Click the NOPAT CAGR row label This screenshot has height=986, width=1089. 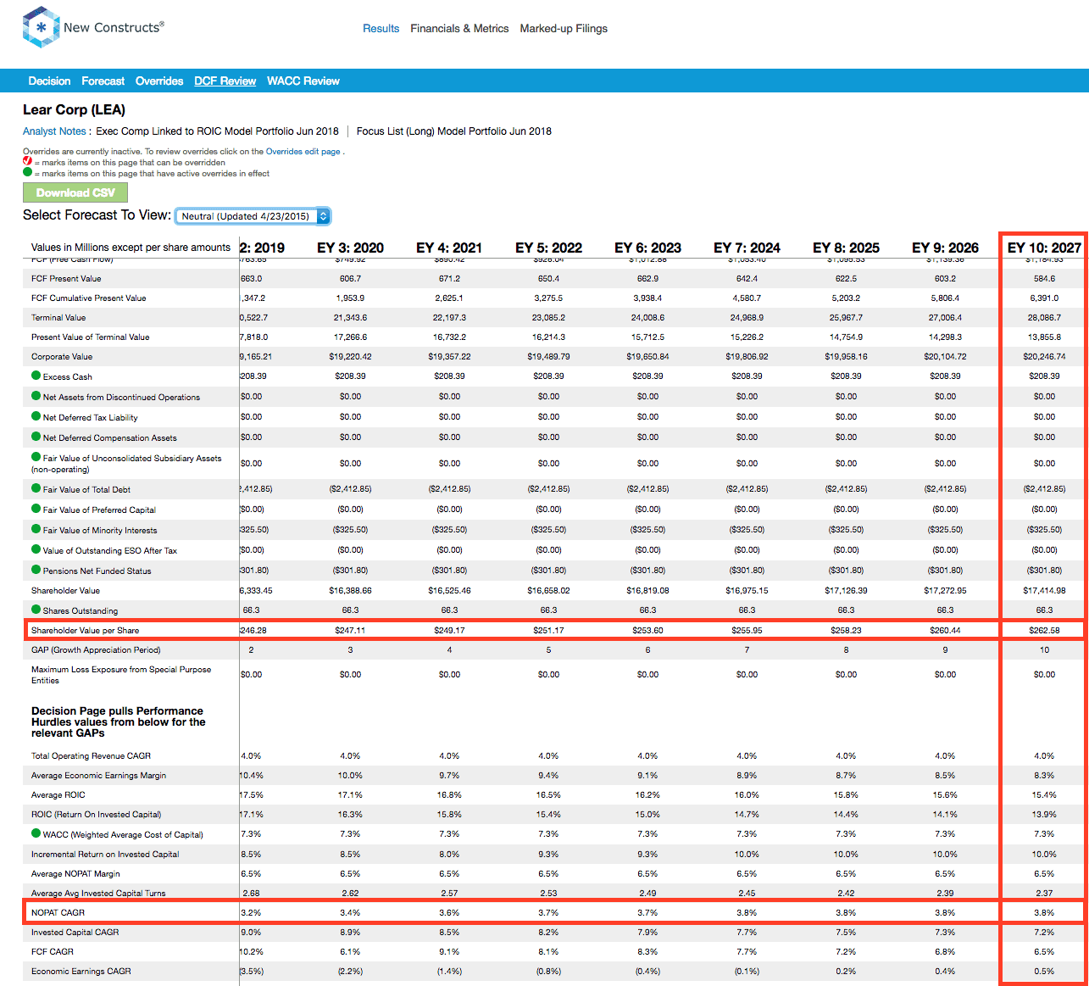tap(58, 913)
